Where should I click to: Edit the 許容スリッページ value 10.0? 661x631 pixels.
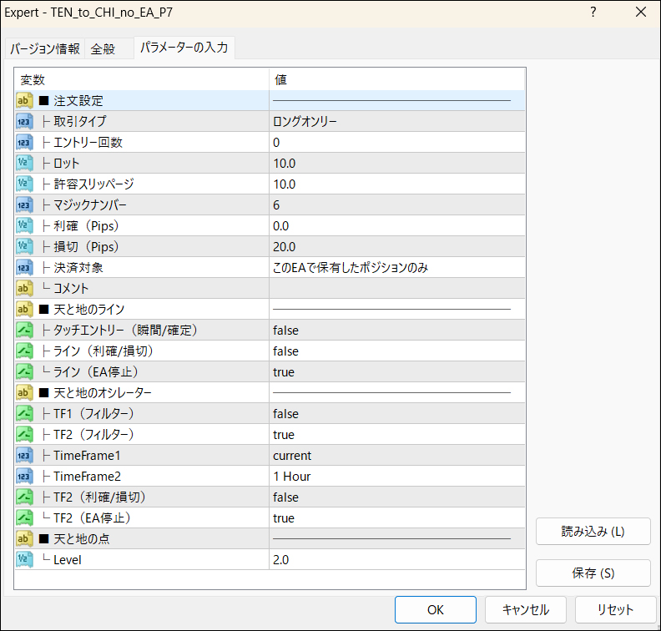(396, 184)
